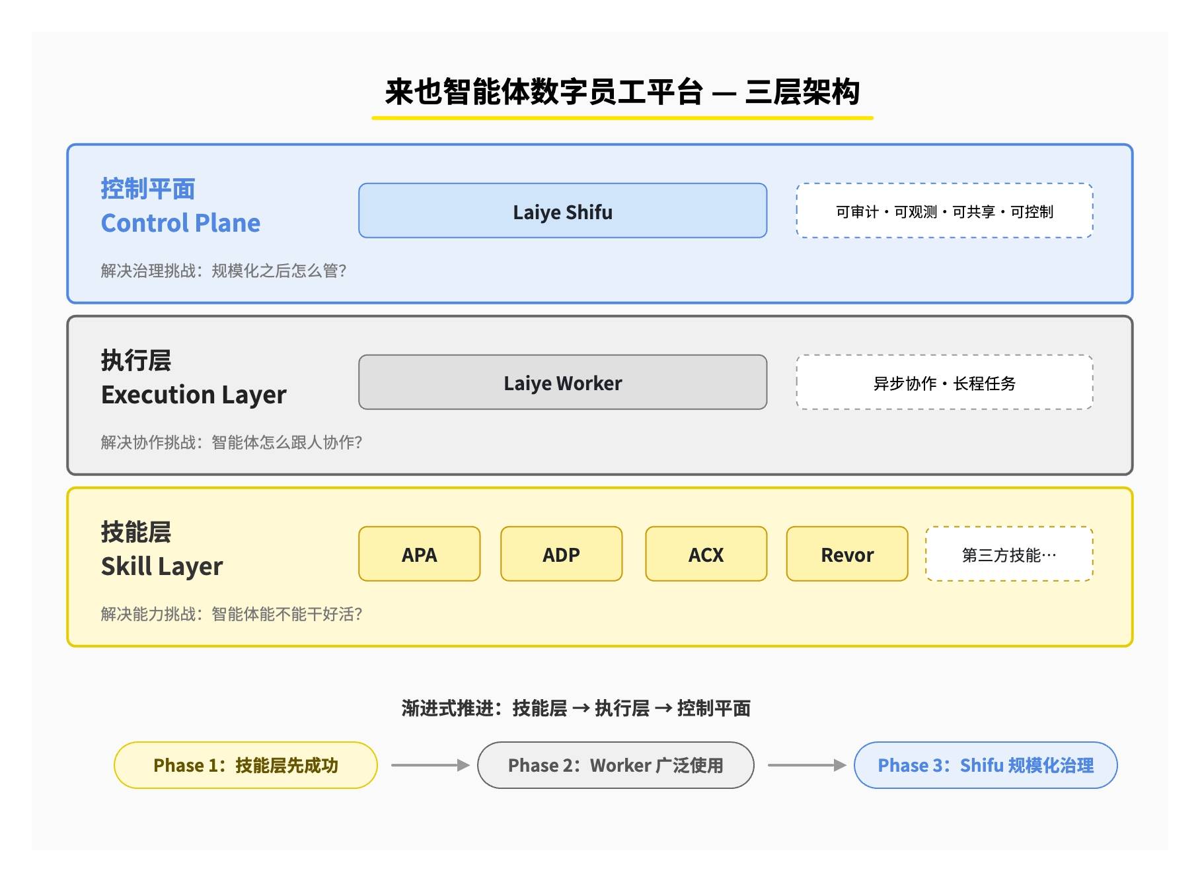Screen dimensions: 1200x882
Task: Select the Laiye Worker box
Action: pyautogui.click(x=562, y=382)
